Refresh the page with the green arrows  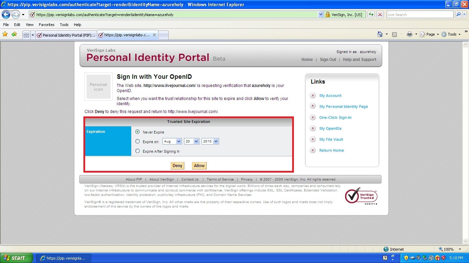pos(371,15)
